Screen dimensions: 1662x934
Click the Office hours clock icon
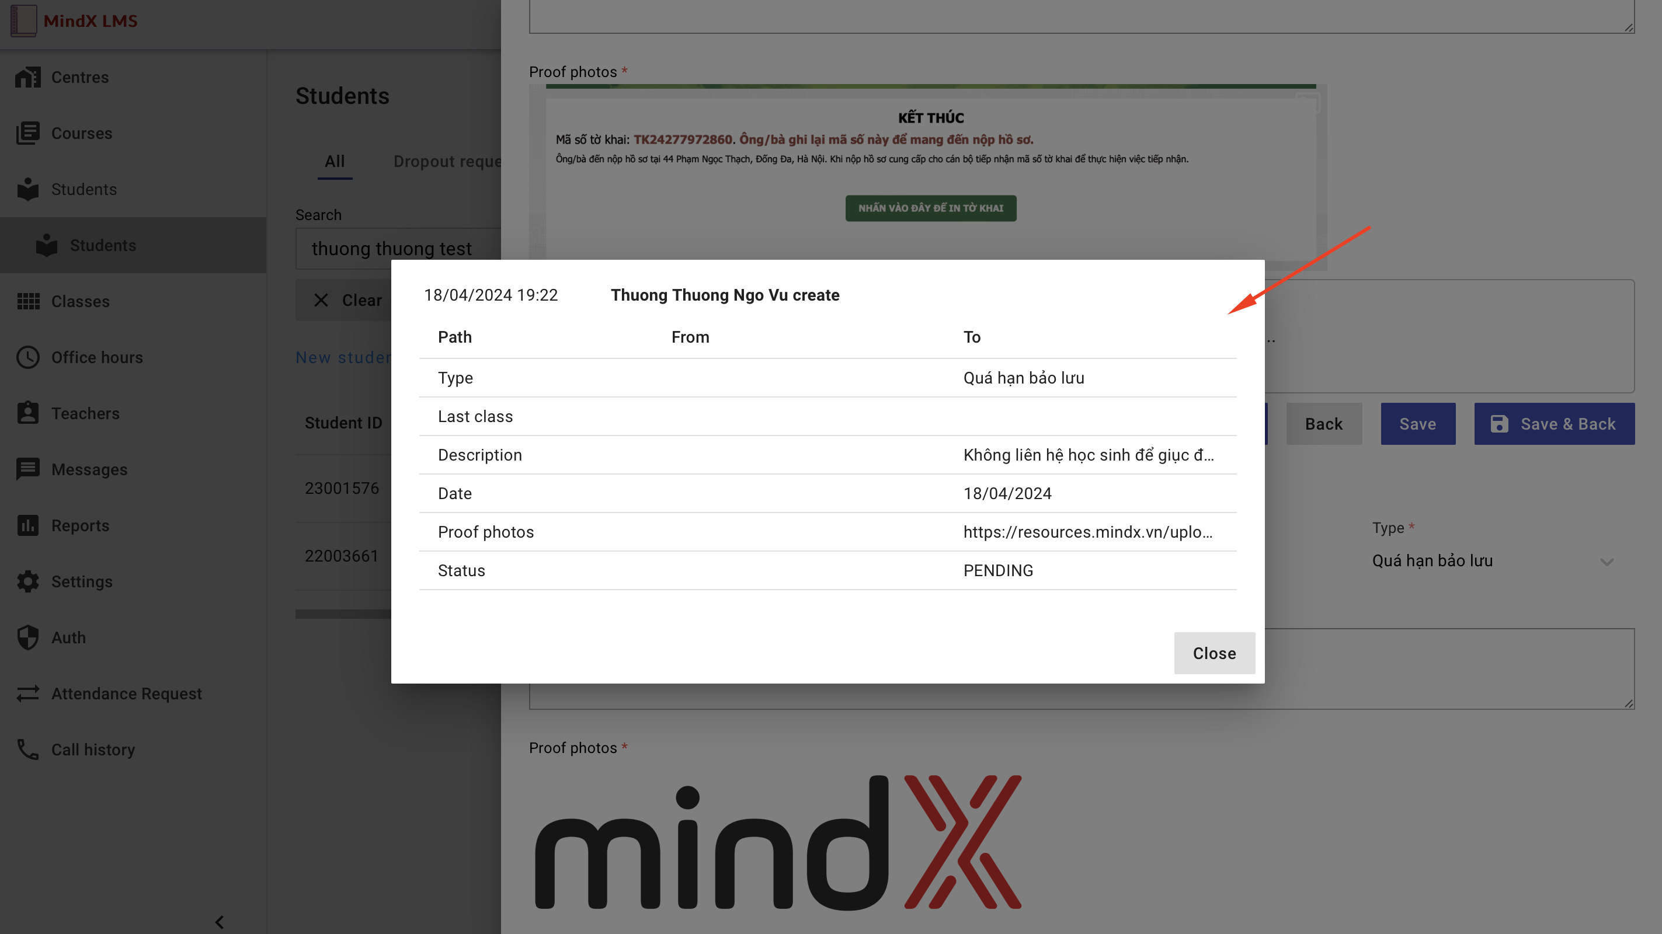[x=28, y=357]
